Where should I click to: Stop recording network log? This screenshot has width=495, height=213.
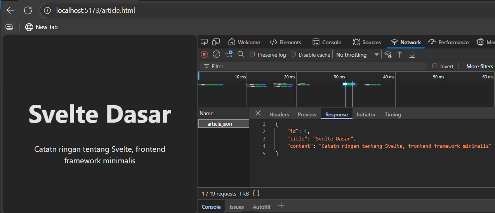tap(204, 54)
